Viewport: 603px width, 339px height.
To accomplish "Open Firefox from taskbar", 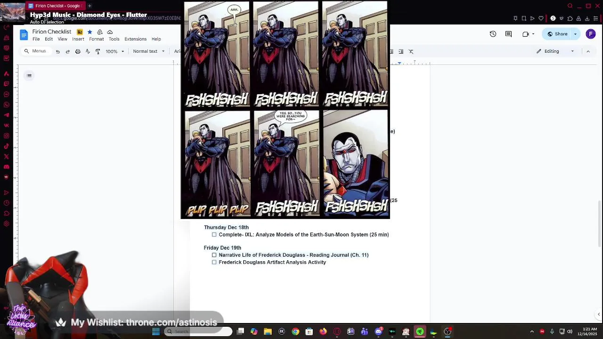I will point(323,331).
